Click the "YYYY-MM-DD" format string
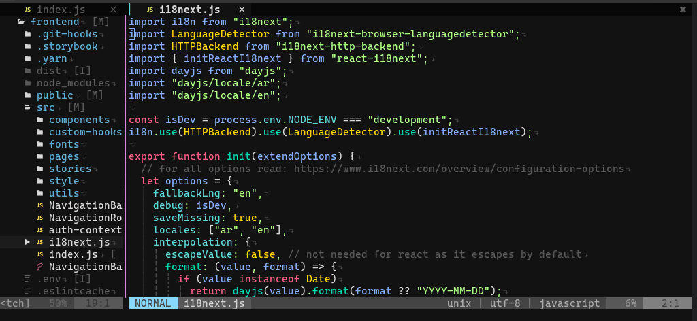Viewport: 697px width, 321px height. 453,291
